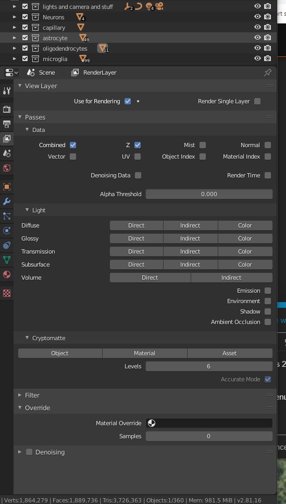Click the mesh icon next to capillary
This screenshot has height=504, width=286.
pos(81,27)
